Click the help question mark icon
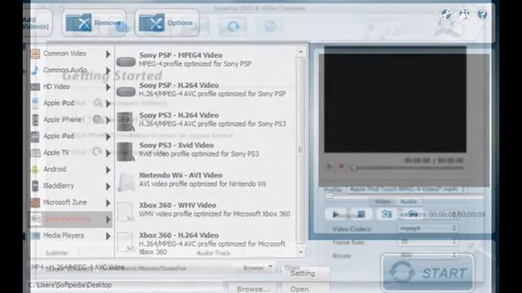Image resolution: width=522 pixels, height=293 pixels. tap(482, 15)
